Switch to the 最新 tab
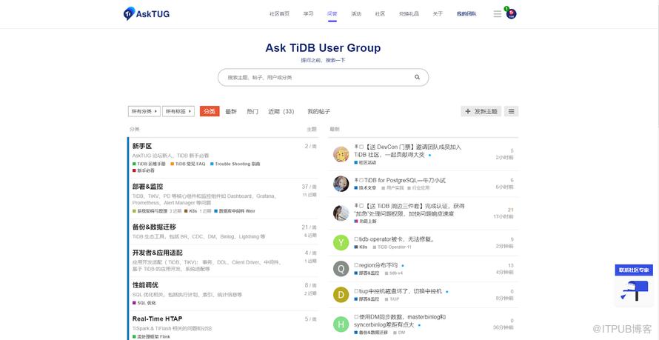 [x=231, y=111]
